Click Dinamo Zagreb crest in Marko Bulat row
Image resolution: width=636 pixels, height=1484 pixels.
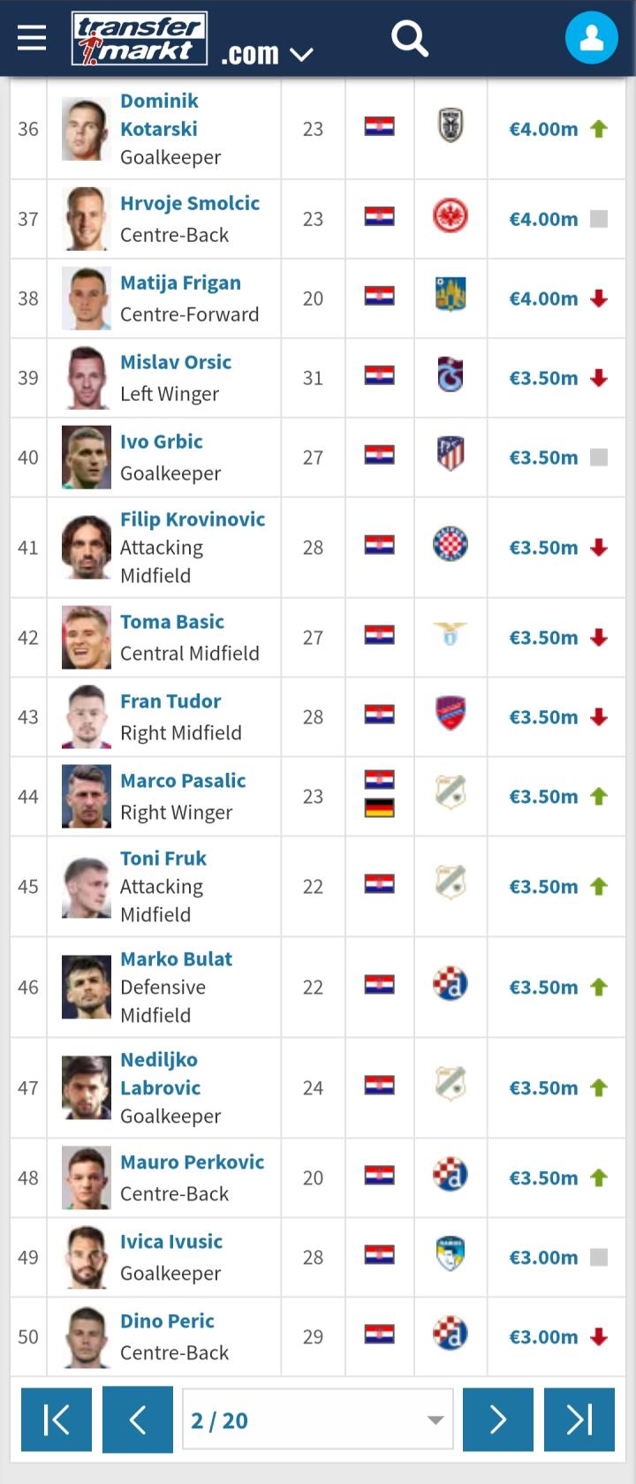(x=450, y=986)
